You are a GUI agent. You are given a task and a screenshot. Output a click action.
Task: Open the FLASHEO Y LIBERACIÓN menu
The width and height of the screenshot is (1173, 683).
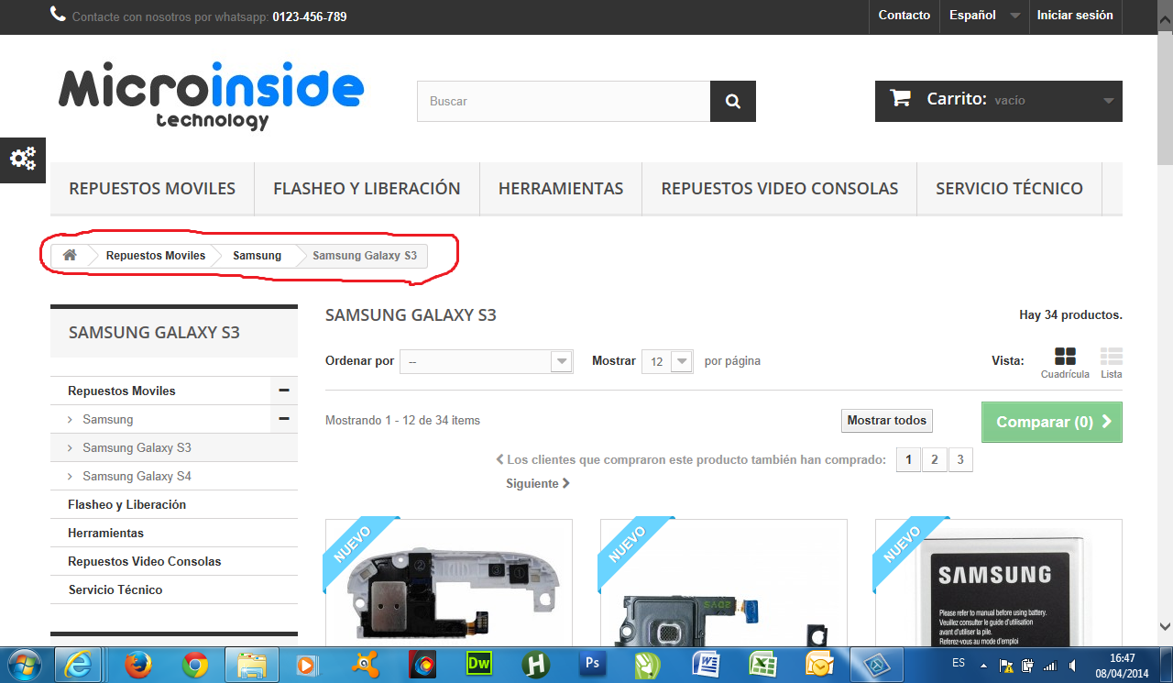(x=367, y=189)
